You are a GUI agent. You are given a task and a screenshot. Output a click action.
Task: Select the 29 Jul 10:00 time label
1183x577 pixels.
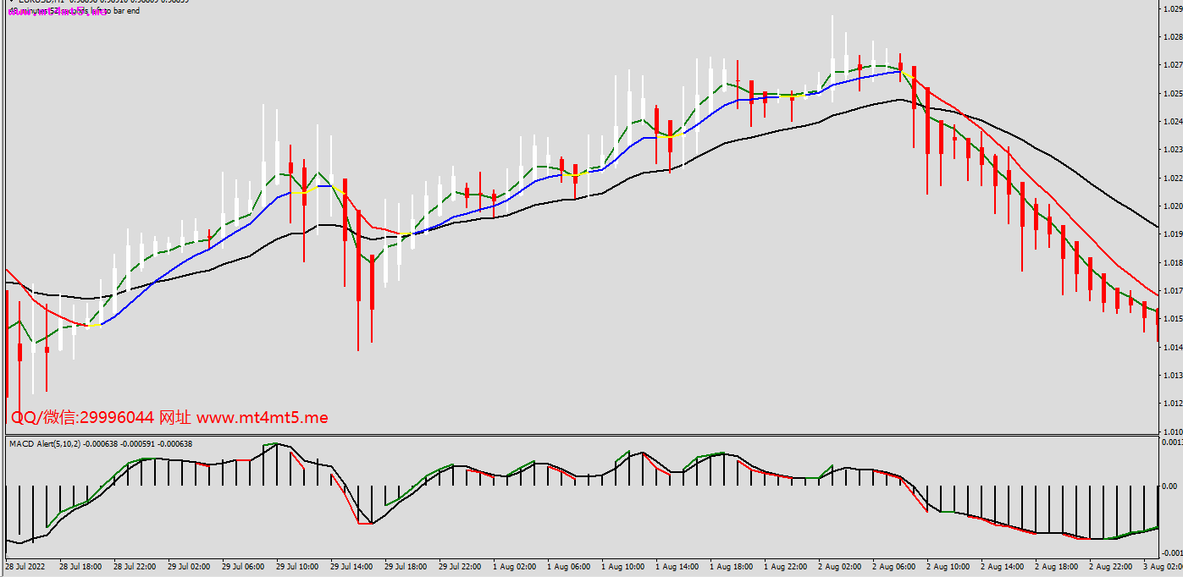click(x=297, y=566)
